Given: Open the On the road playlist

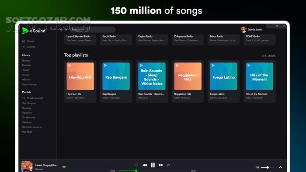Looking at the screenshot, I should coord(28,117).
